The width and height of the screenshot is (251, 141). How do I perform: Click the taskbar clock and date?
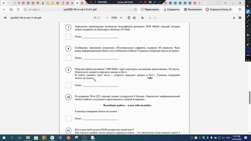click(x=237, y=137)
